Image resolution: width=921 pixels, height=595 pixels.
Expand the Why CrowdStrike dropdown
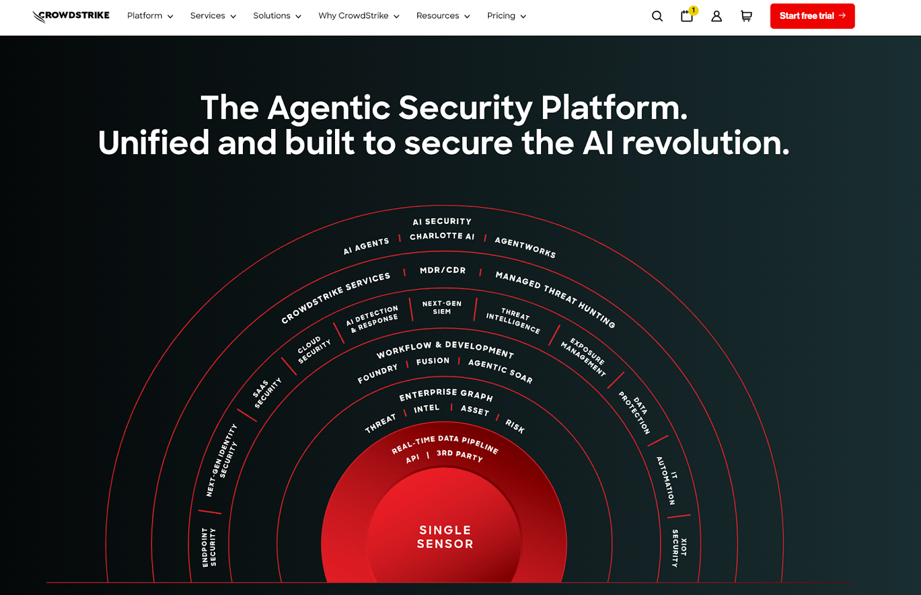point(358,16)
